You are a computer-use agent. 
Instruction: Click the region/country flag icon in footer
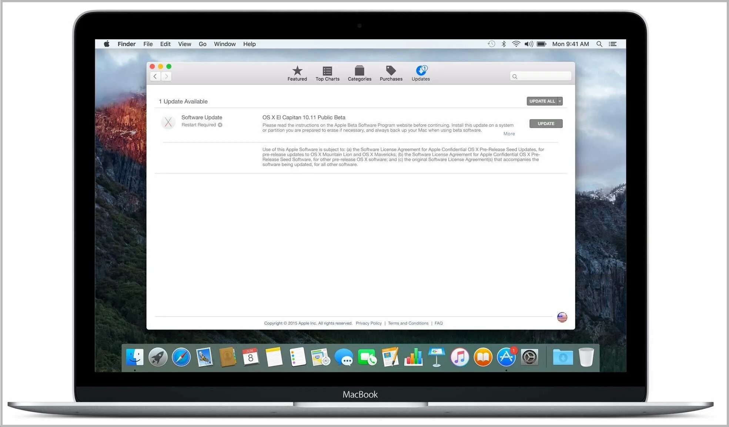562,317
